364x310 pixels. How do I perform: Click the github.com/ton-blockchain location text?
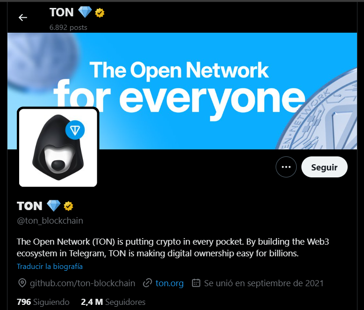pos(82,283)
